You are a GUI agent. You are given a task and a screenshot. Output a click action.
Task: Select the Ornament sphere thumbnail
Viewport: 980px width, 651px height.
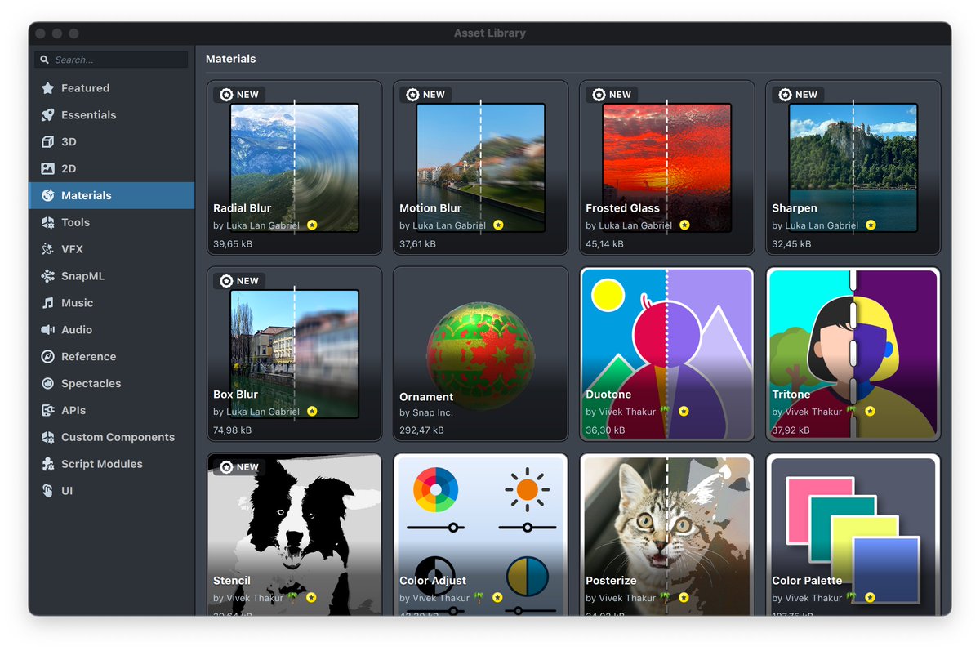[x=480, y=355]
